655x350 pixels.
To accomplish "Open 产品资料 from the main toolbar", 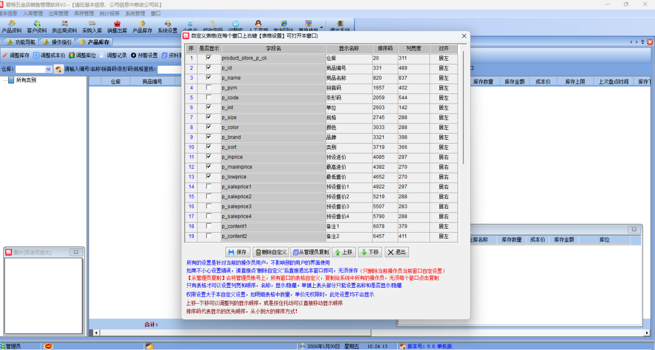I will pos(11,27).
